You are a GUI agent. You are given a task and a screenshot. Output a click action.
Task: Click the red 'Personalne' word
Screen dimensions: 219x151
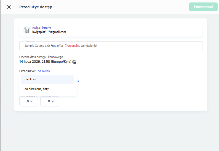point(73,46)
